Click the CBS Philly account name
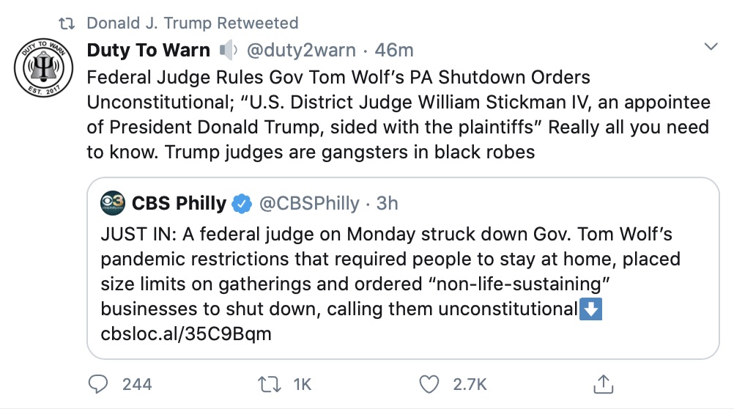 tap(178, 203)
